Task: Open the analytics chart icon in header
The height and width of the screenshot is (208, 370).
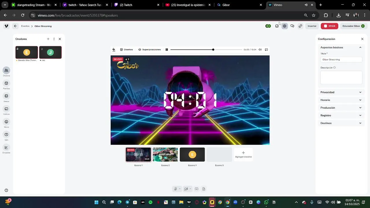Action: [277, 26]
